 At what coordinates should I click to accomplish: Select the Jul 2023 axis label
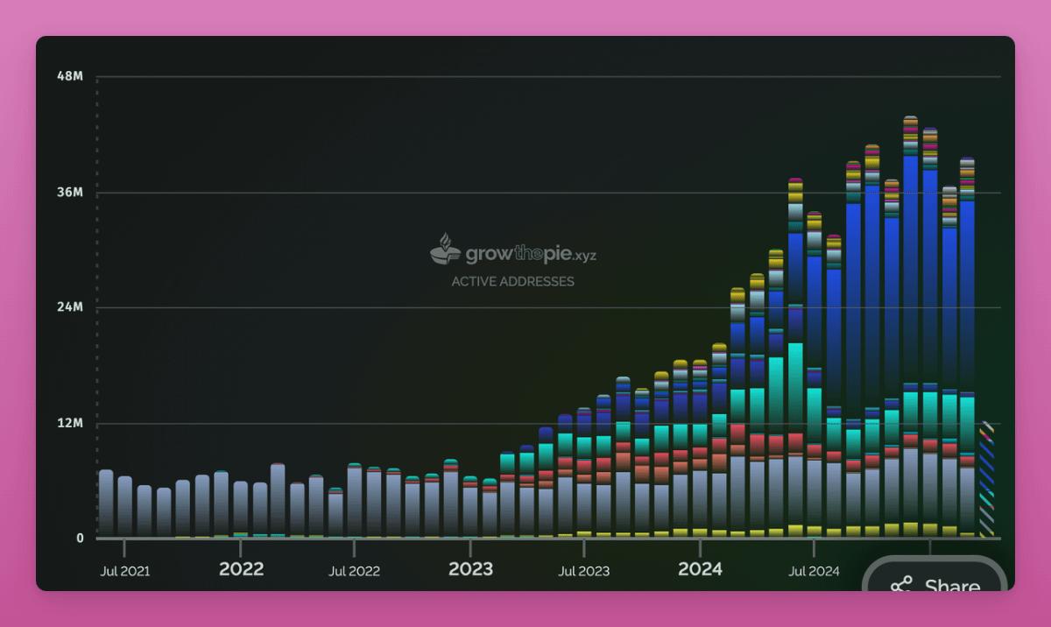click(583, 571)
